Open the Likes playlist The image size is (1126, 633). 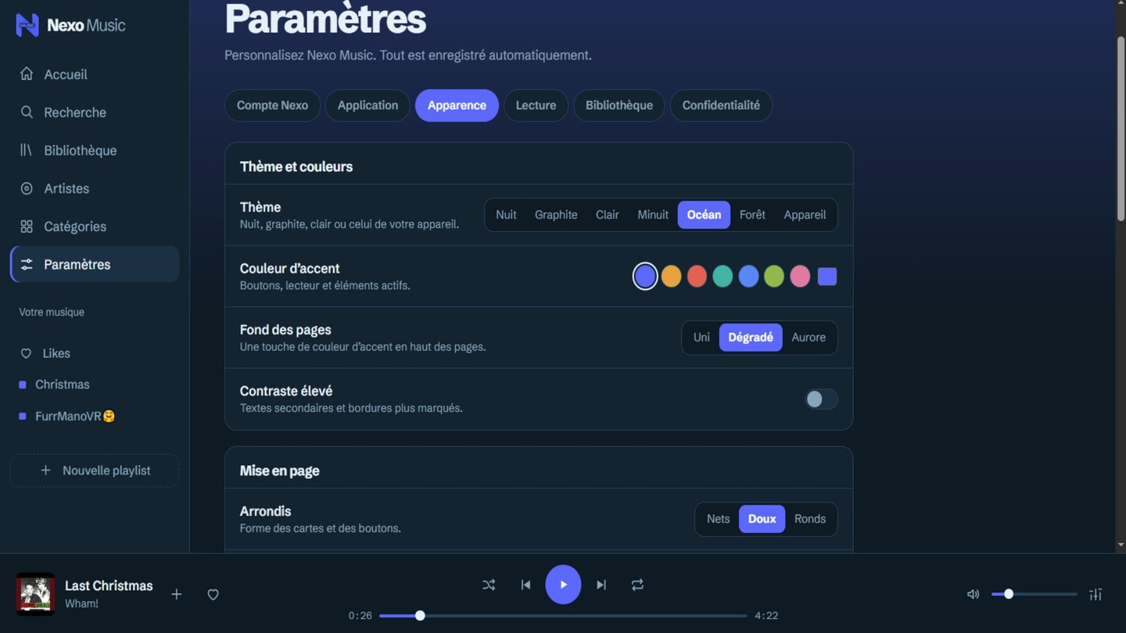pyautogui.click(x=95, y=353)
